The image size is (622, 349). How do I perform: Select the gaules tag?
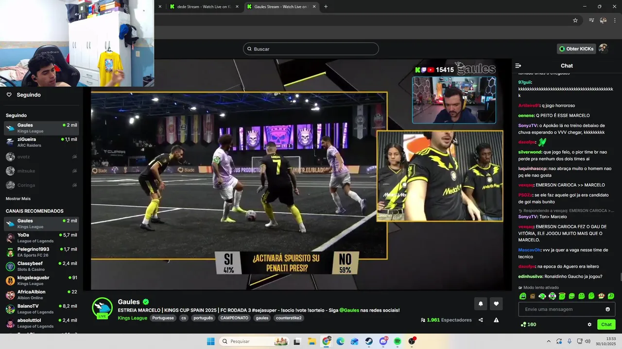point(262,318)
